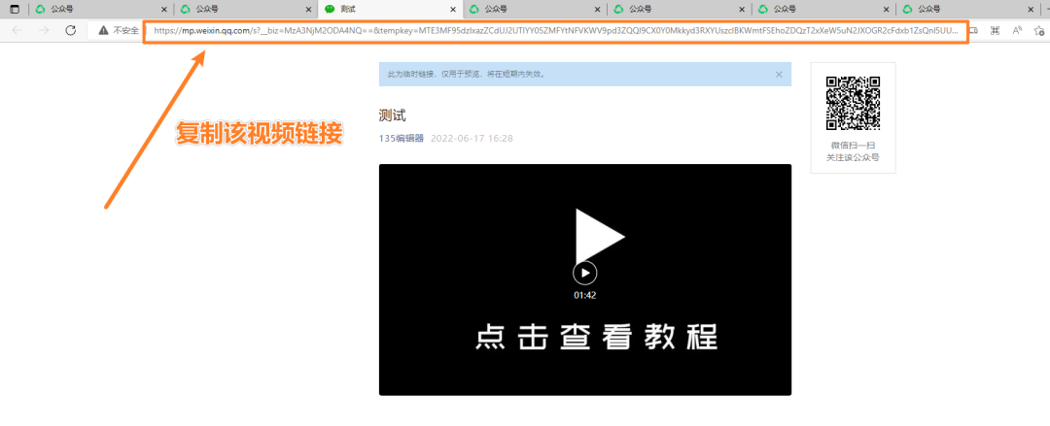Click the large white play triangle on video
Viewport: 1050px width, 426px height.
596,234
